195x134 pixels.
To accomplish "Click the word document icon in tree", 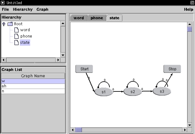I will click(x=16, y=30).
